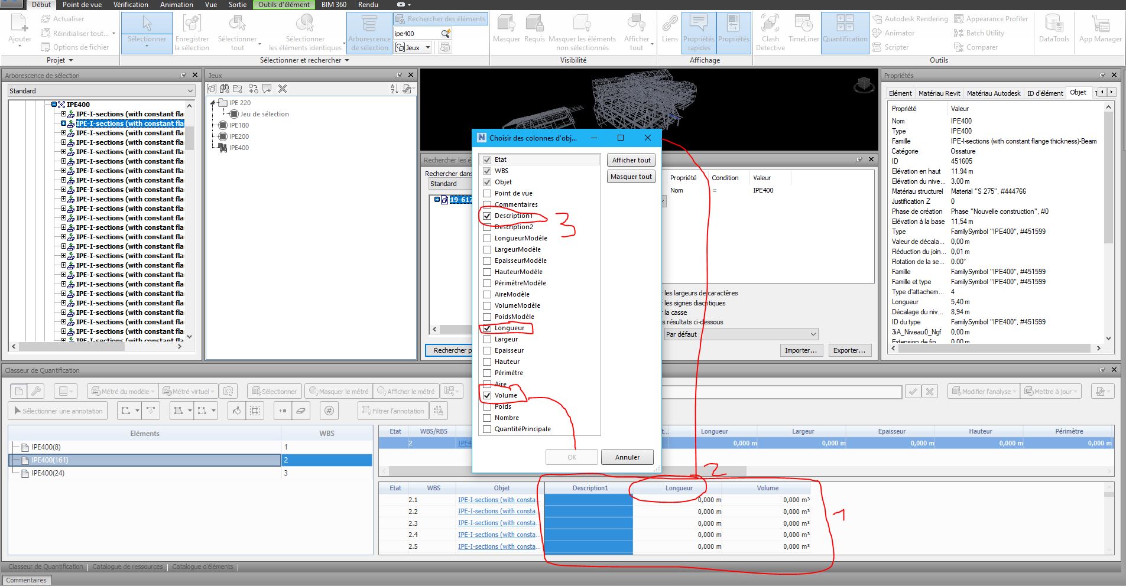1126x586 pixels.
Task: Click the Masquer icon in Visibilité group
Action: [506, 27]
